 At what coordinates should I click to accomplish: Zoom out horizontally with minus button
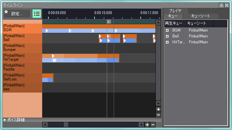pos(153,125)
